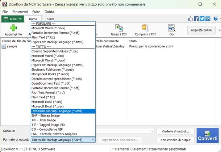Open the Strumenti menu

[20, 12]
